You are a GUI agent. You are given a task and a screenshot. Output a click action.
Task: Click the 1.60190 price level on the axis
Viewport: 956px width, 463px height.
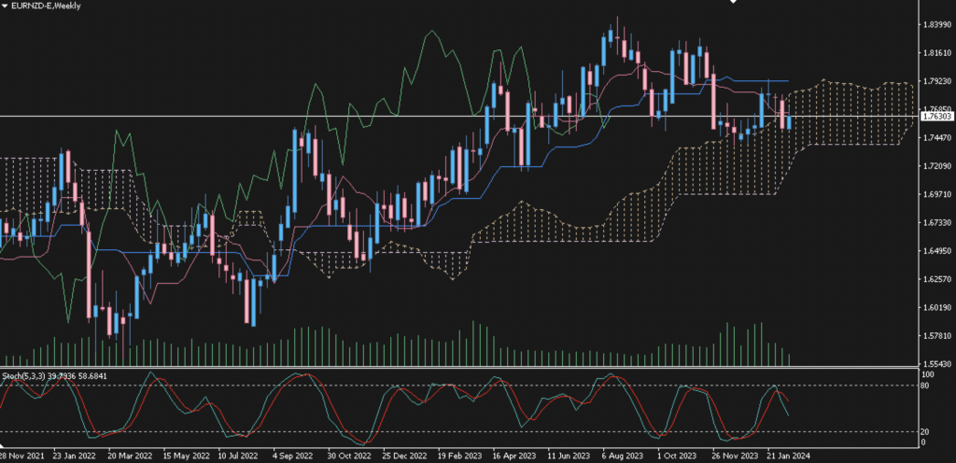(x=936, y=308)
